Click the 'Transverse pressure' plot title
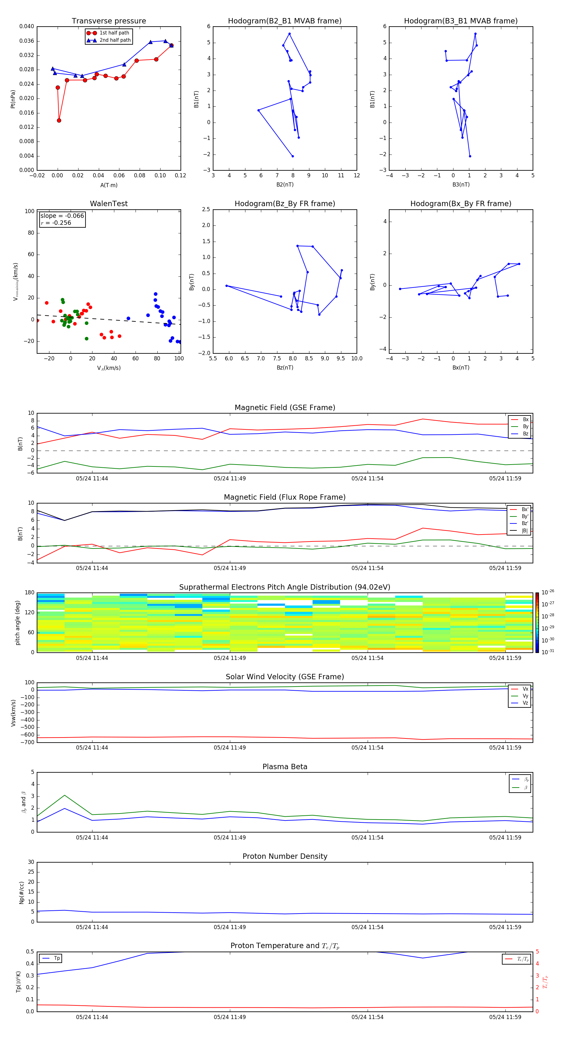 point(109,21)
